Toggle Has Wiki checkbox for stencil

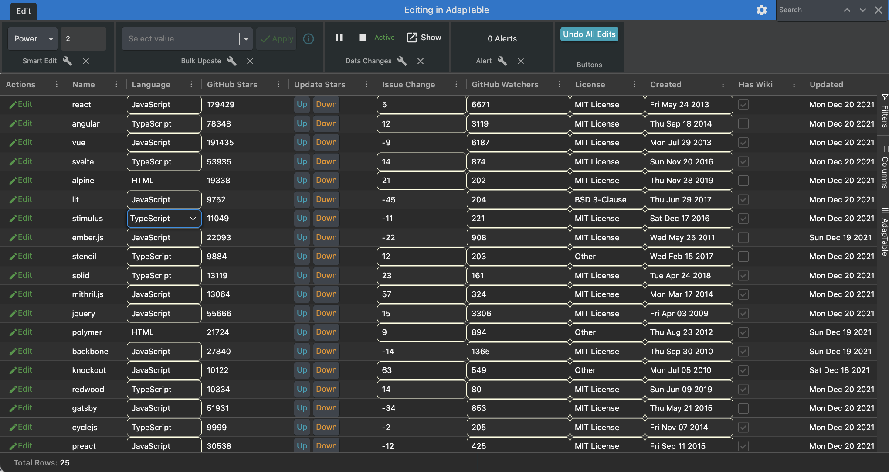(743, 257)
